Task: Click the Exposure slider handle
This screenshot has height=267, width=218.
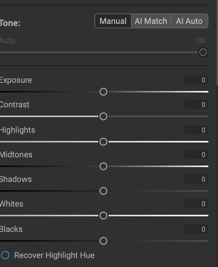Action: pos(103,92)
